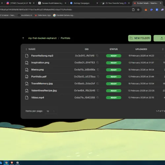Copy CID of Meme.png
This screenshot has height=165, width=165.
(x=98, y=70)
